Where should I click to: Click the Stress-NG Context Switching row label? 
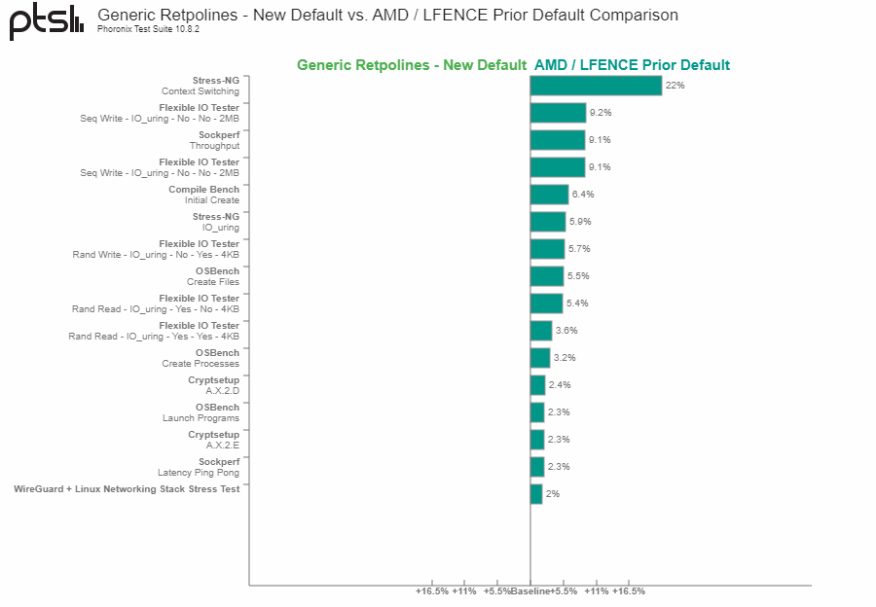200,86
